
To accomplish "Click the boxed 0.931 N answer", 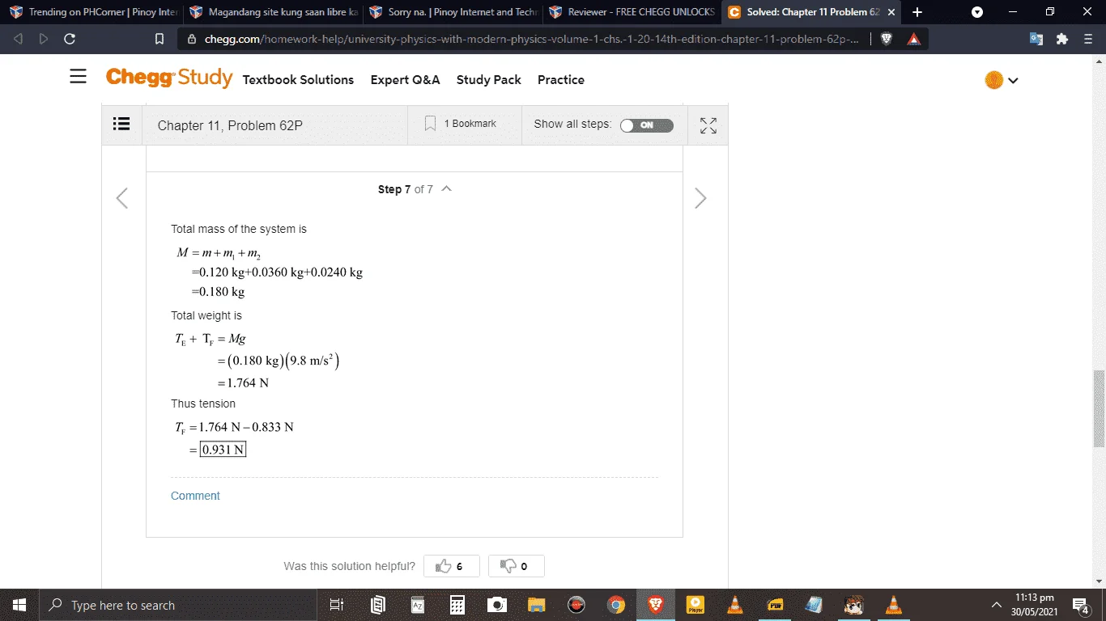I will [223, 450].
